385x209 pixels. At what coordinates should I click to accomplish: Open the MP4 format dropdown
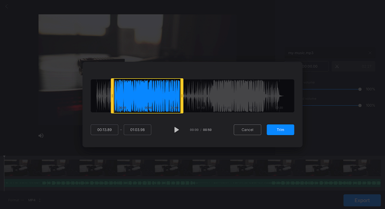pyautogui.click(x=34, y=200)
